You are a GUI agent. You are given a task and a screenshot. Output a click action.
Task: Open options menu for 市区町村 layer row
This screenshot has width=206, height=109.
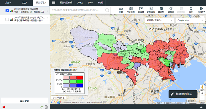point(47,10)
